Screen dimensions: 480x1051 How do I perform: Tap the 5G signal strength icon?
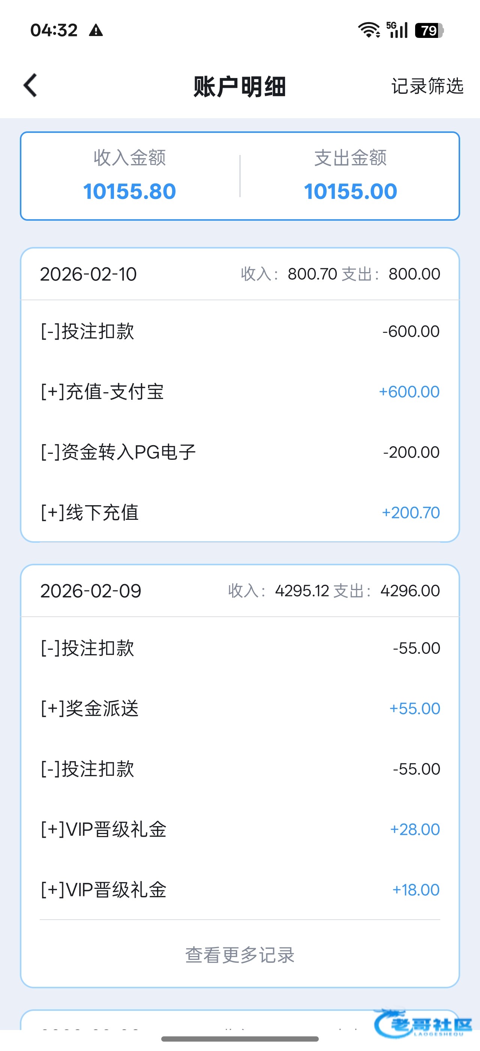(x=397, y=30)
